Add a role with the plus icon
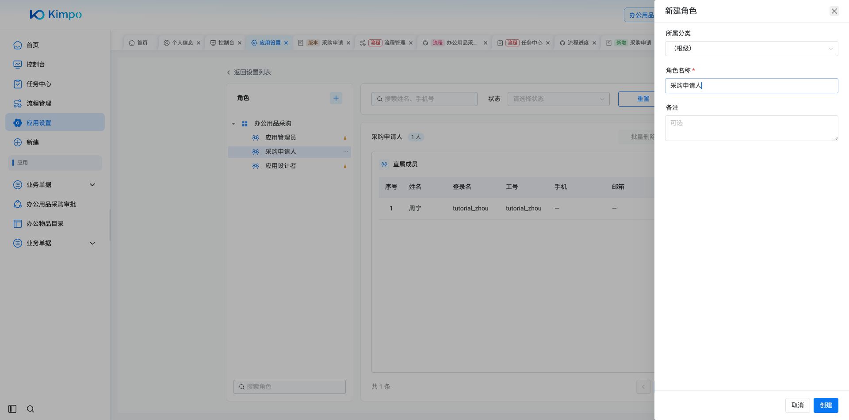This screenshot has height=420, width=849. click(336, 98)
